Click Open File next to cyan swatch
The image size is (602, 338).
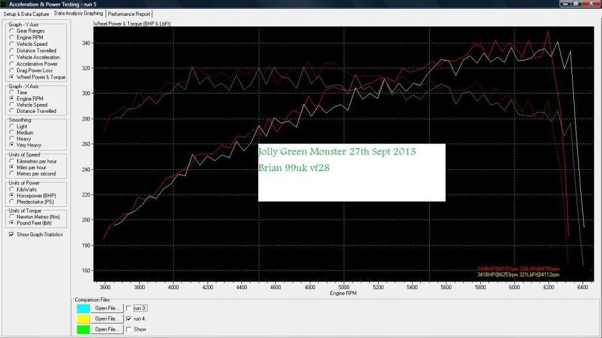[x=108, y=308]
